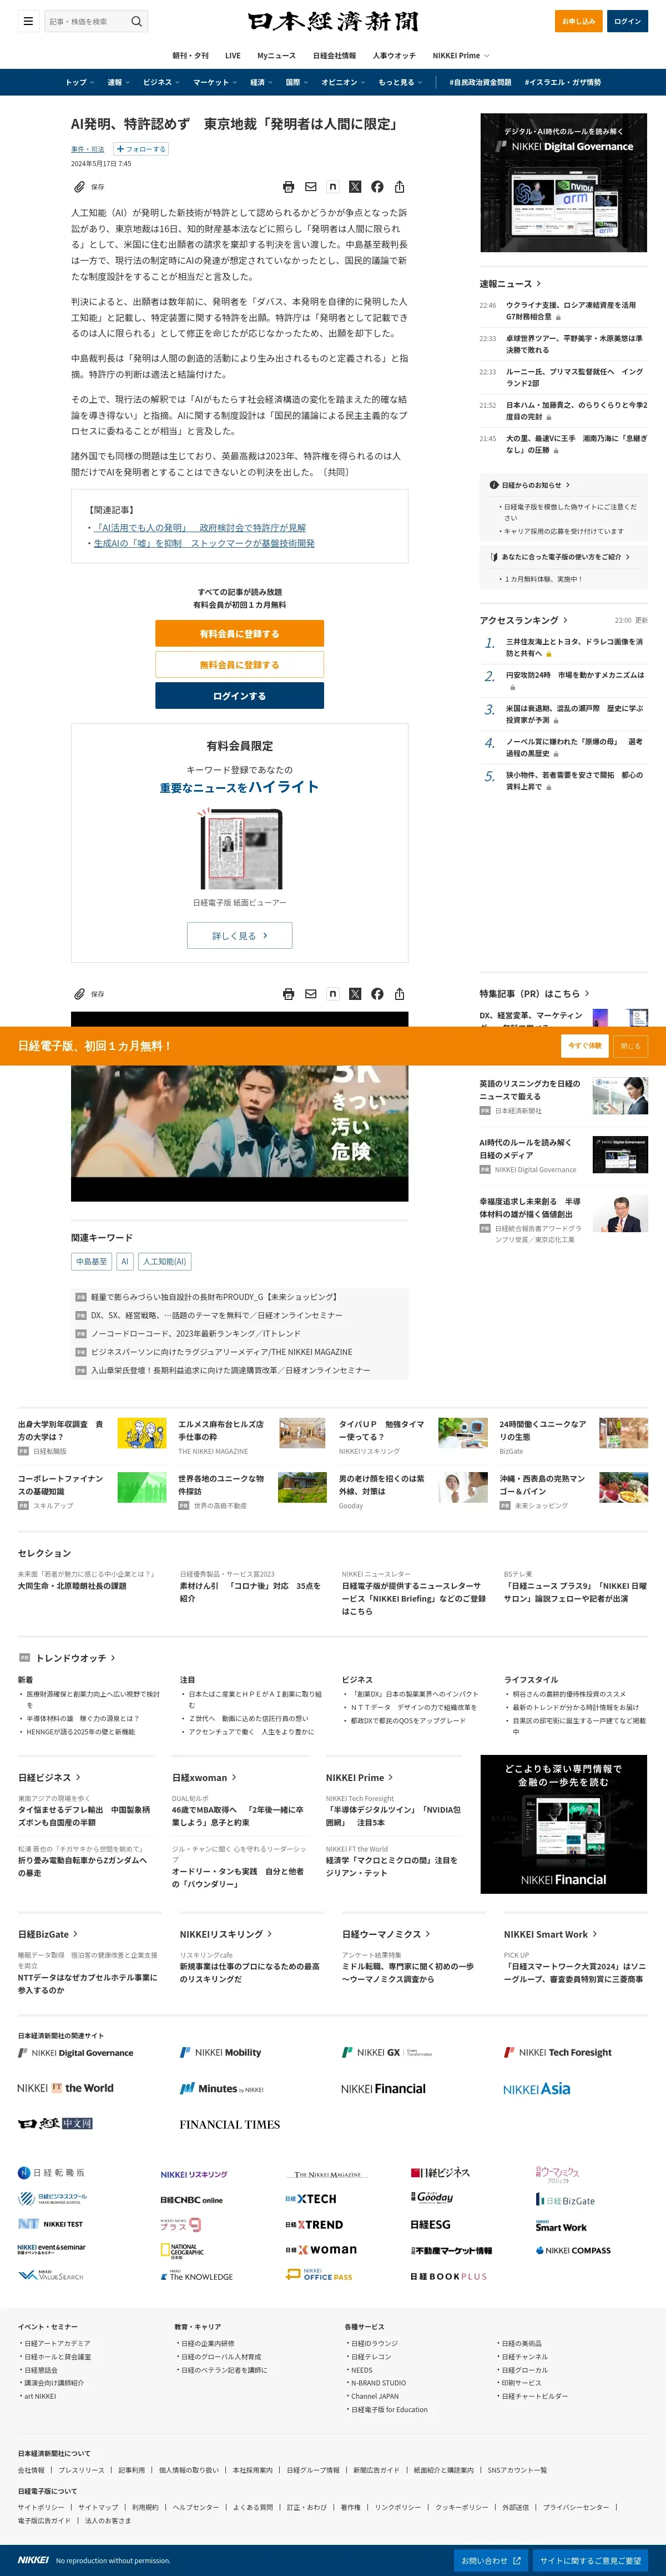Viewport: 666px width, 2576px height.
Task: Open the 日経中文網 logo link
Action: (55, 2124)
